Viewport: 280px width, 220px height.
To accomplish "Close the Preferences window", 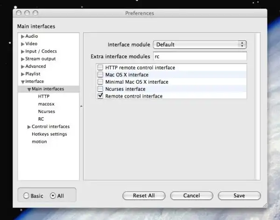I will click(x=19, y=13).
